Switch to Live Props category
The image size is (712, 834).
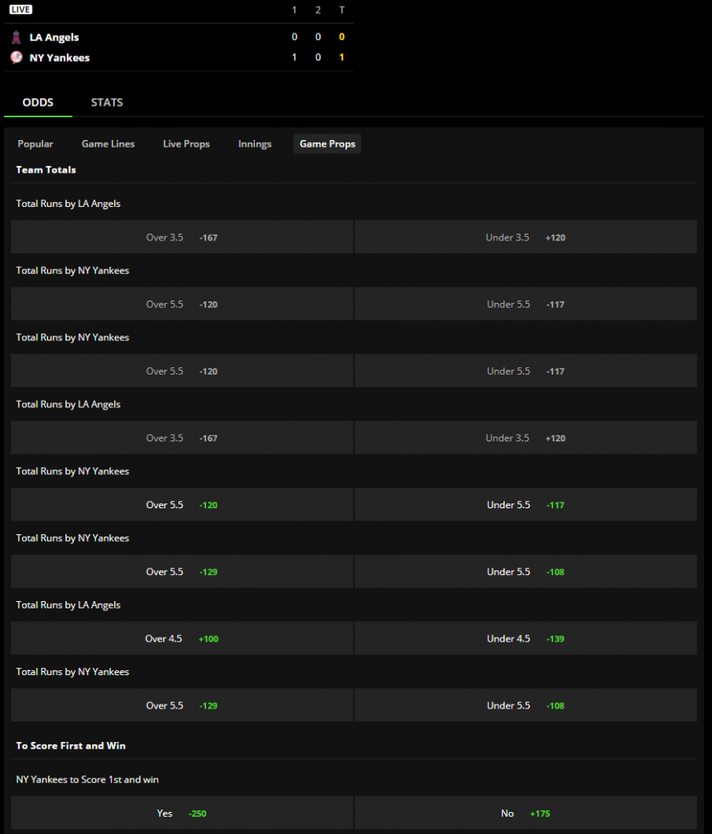[x=187, y=143]
